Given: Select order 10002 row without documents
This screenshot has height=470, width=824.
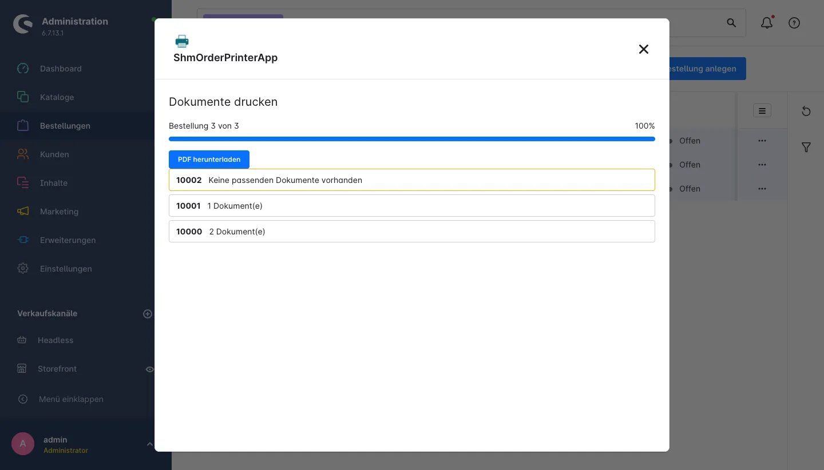Looking at the screenshot, I should pos(412,180).
